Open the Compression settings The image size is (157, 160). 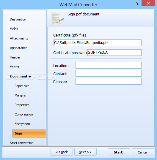point(24,114)
